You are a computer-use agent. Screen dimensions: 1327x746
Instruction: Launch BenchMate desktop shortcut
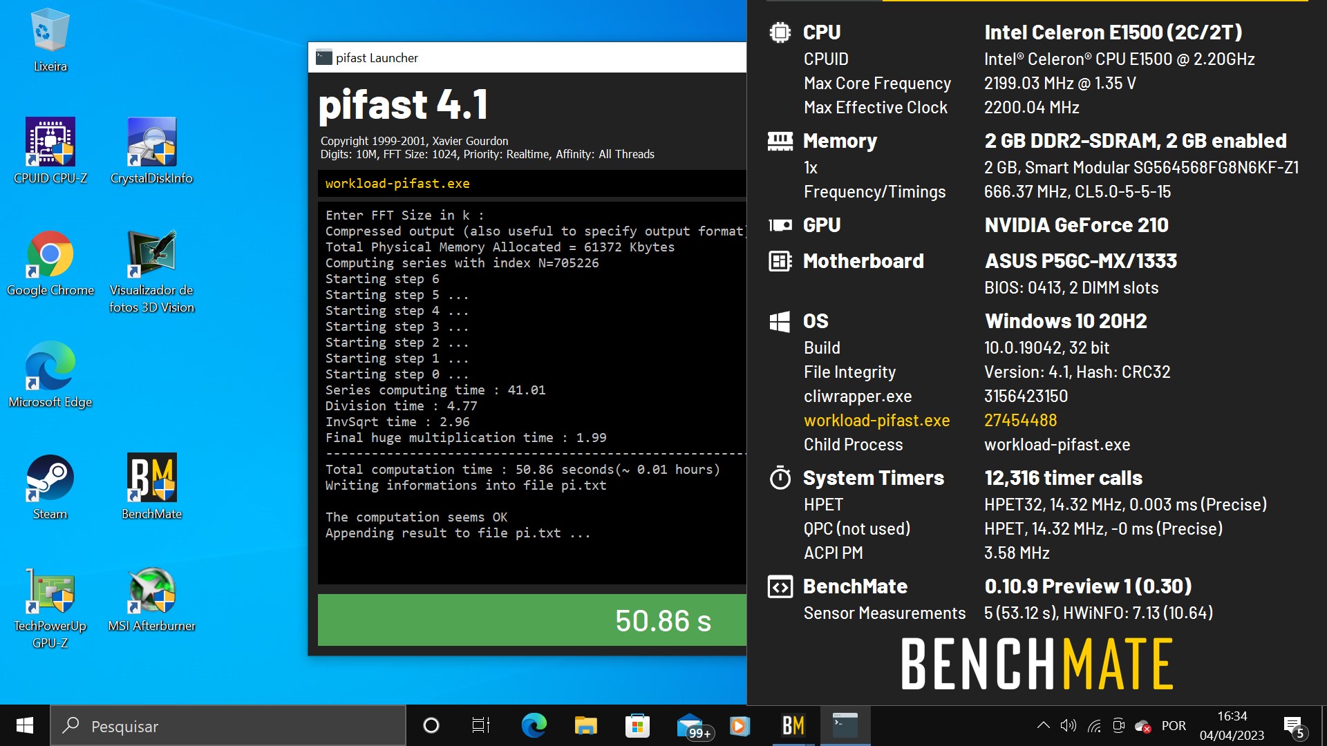[151, 487]
